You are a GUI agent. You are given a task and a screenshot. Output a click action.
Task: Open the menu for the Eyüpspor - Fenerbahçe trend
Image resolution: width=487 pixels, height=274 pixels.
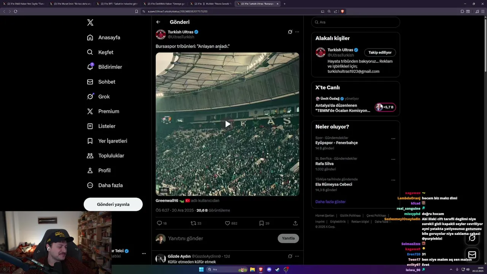393,139
